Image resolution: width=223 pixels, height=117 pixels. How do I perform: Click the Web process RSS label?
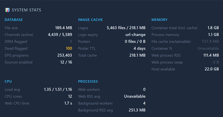pos(166,55)
